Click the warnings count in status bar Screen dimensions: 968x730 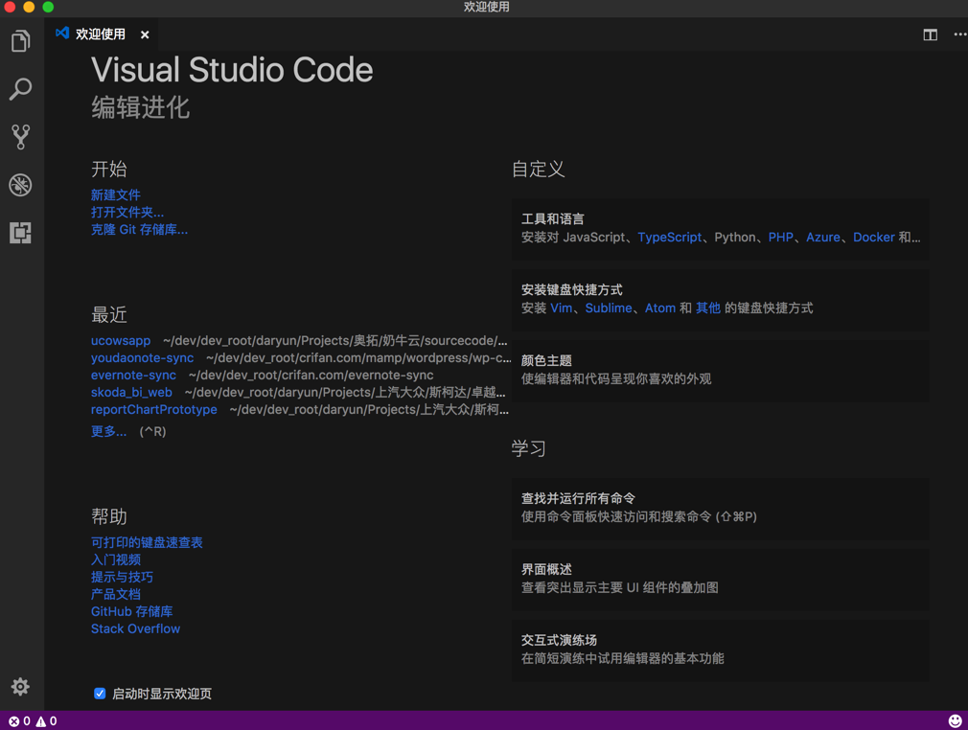point(46,720)
